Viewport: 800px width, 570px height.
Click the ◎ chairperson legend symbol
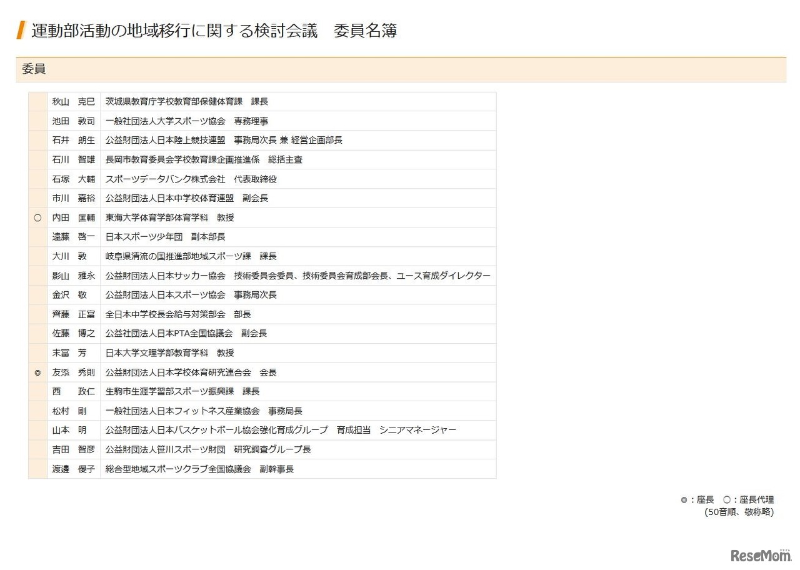tap(684, 499)
